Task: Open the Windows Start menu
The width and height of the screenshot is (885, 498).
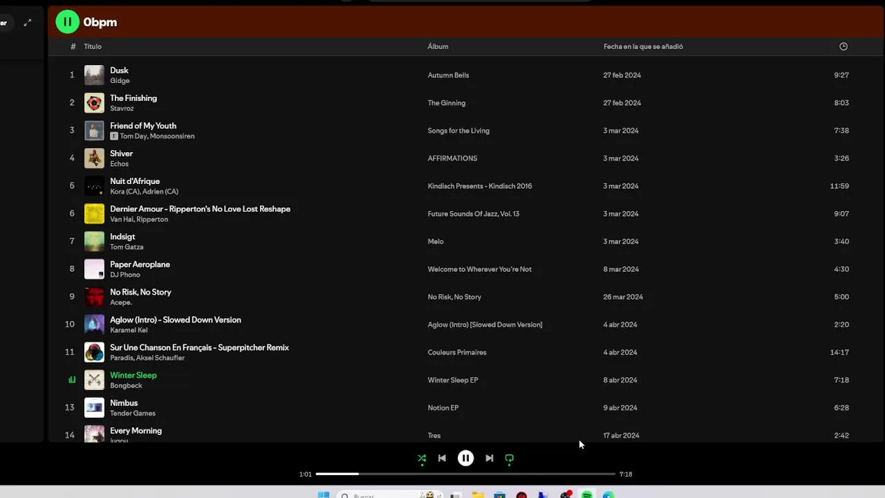Action: 324,494
